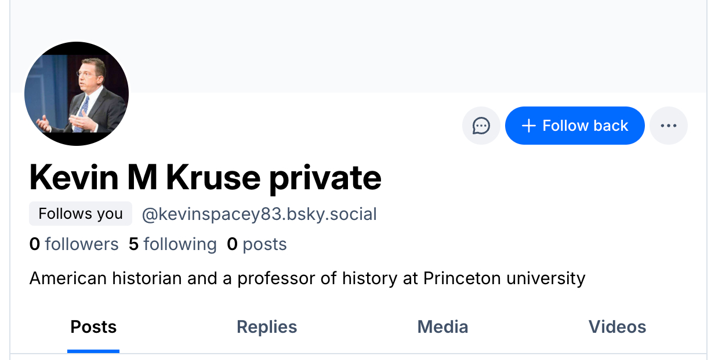Open the 5 following list

click(x=173, y=244)
